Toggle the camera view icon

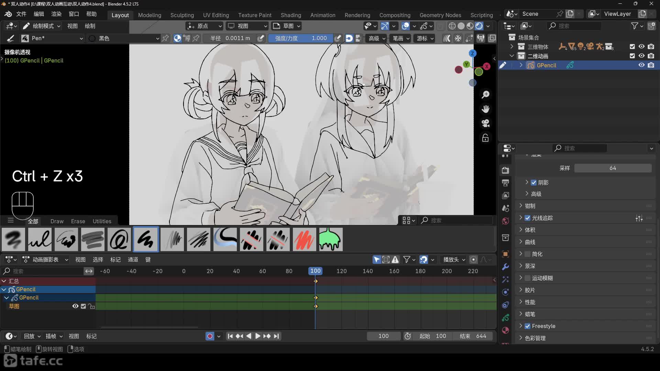[x=485, y=123]
